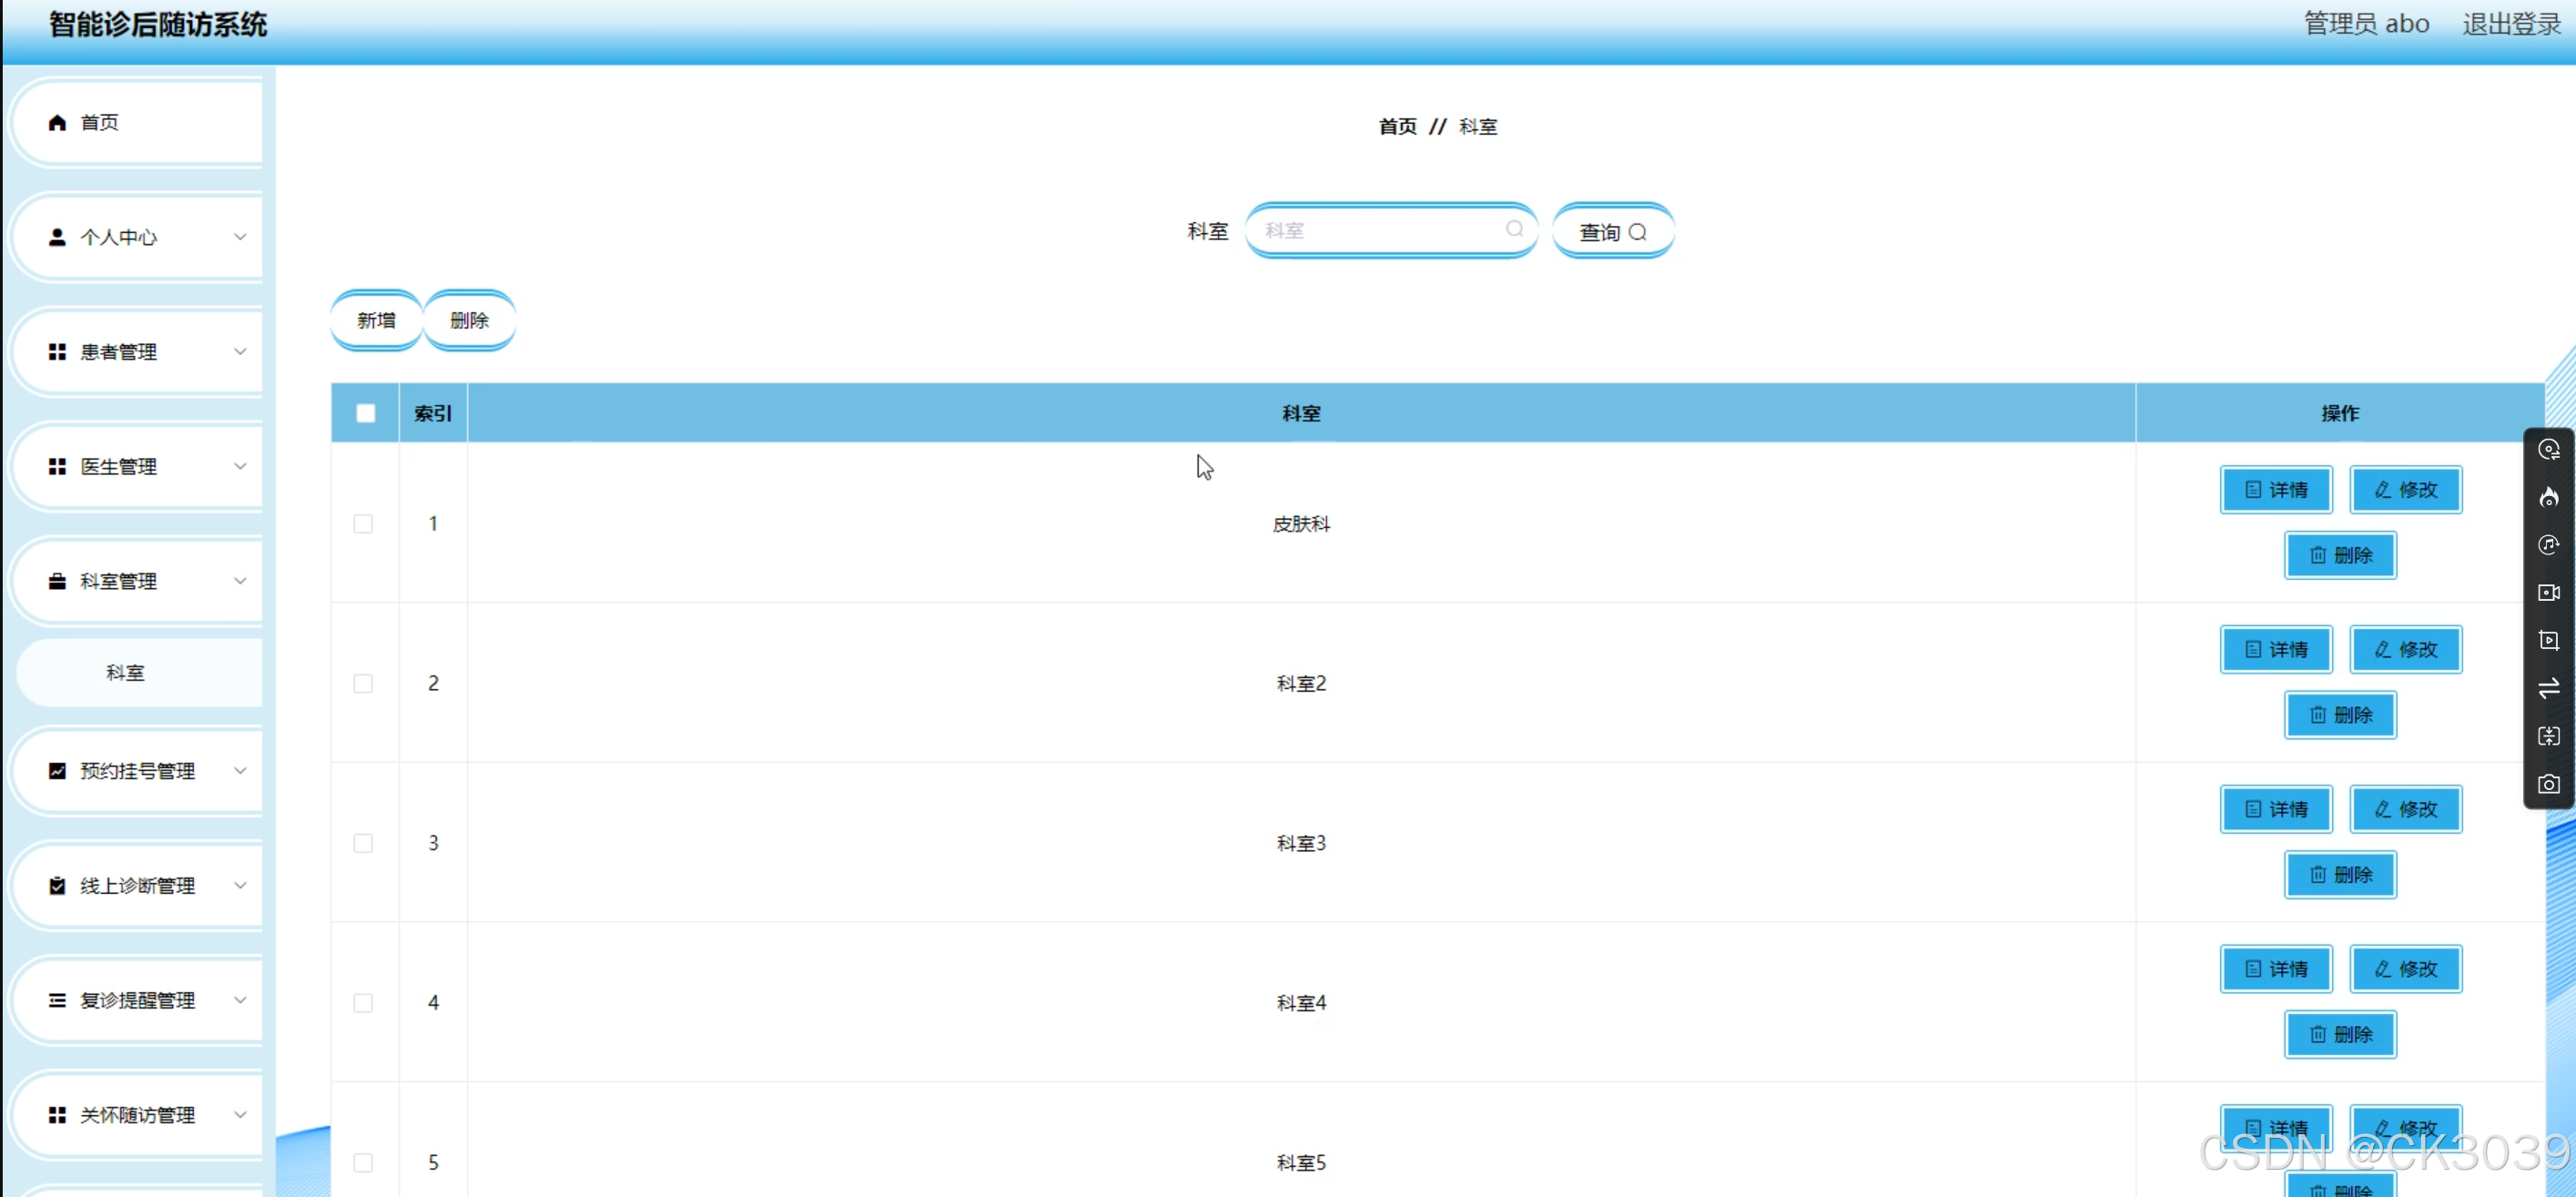Click the 退出登录 link
Image resolution: width=2576 pixels, height=1197 pixels.
click(x=2511, y=24)
